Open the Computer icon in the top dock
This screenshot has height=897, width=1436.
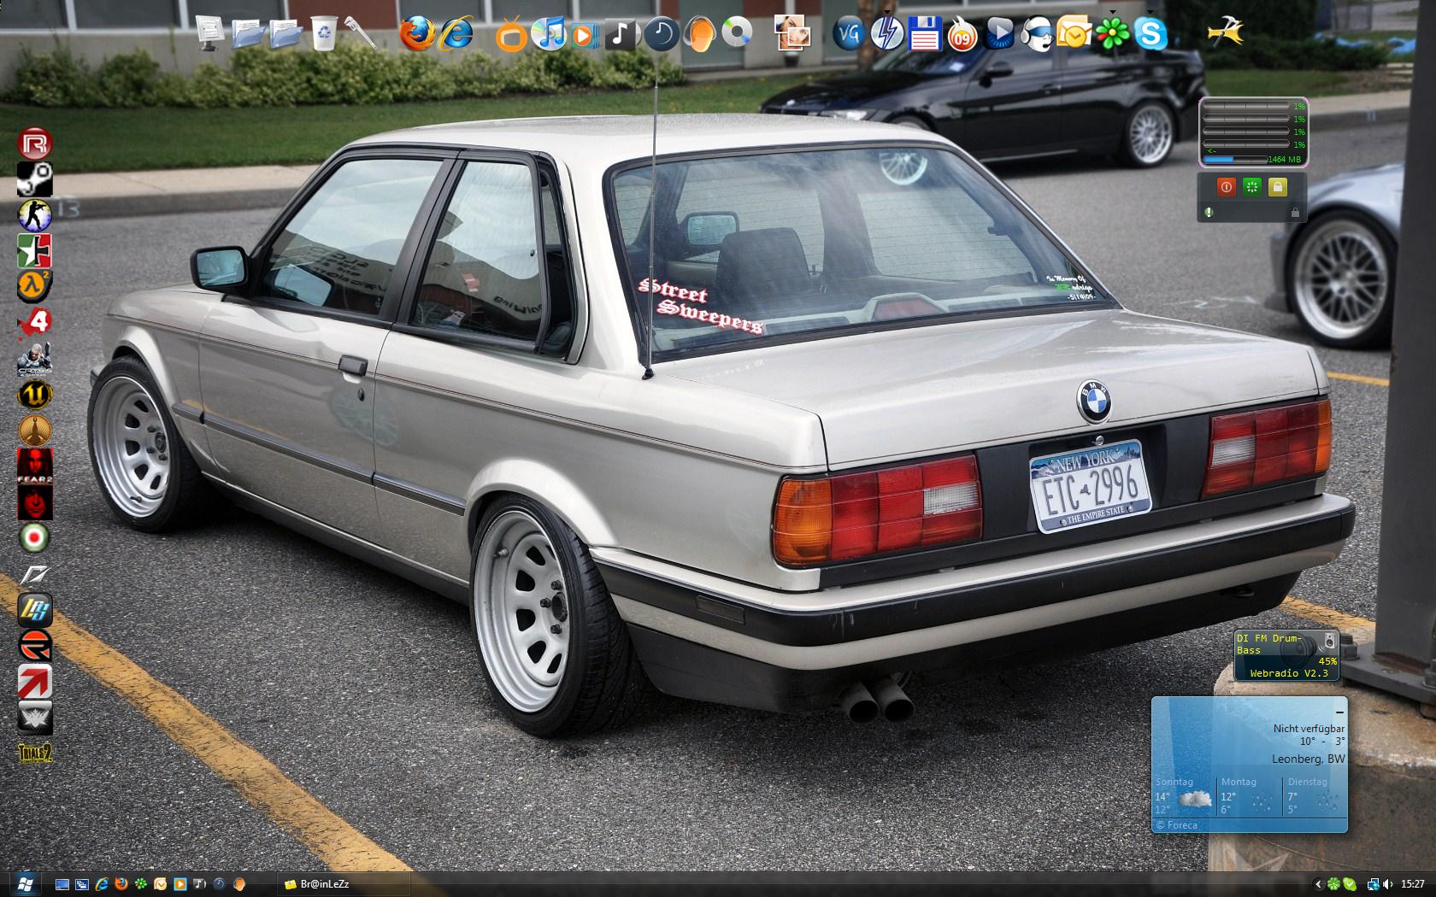[x=210, y=33]
